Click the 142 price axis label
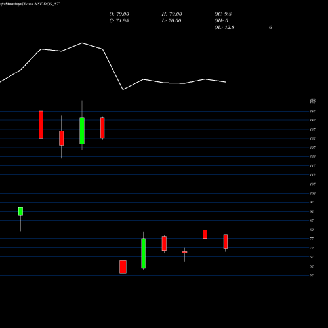This screenshot has height=328, width=328. pyautogui.click(x=312, y=120)
